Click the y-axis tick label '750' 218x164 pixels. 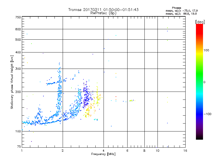(18, 17)
